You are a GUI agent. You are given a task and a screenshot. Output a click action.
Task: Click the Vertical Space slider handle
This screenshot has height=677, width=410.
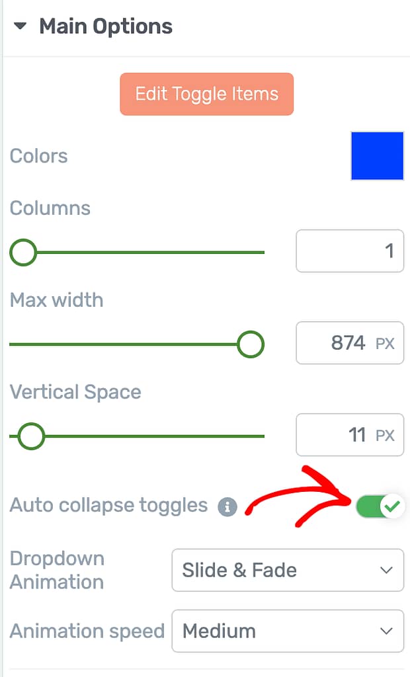point(31,436)
